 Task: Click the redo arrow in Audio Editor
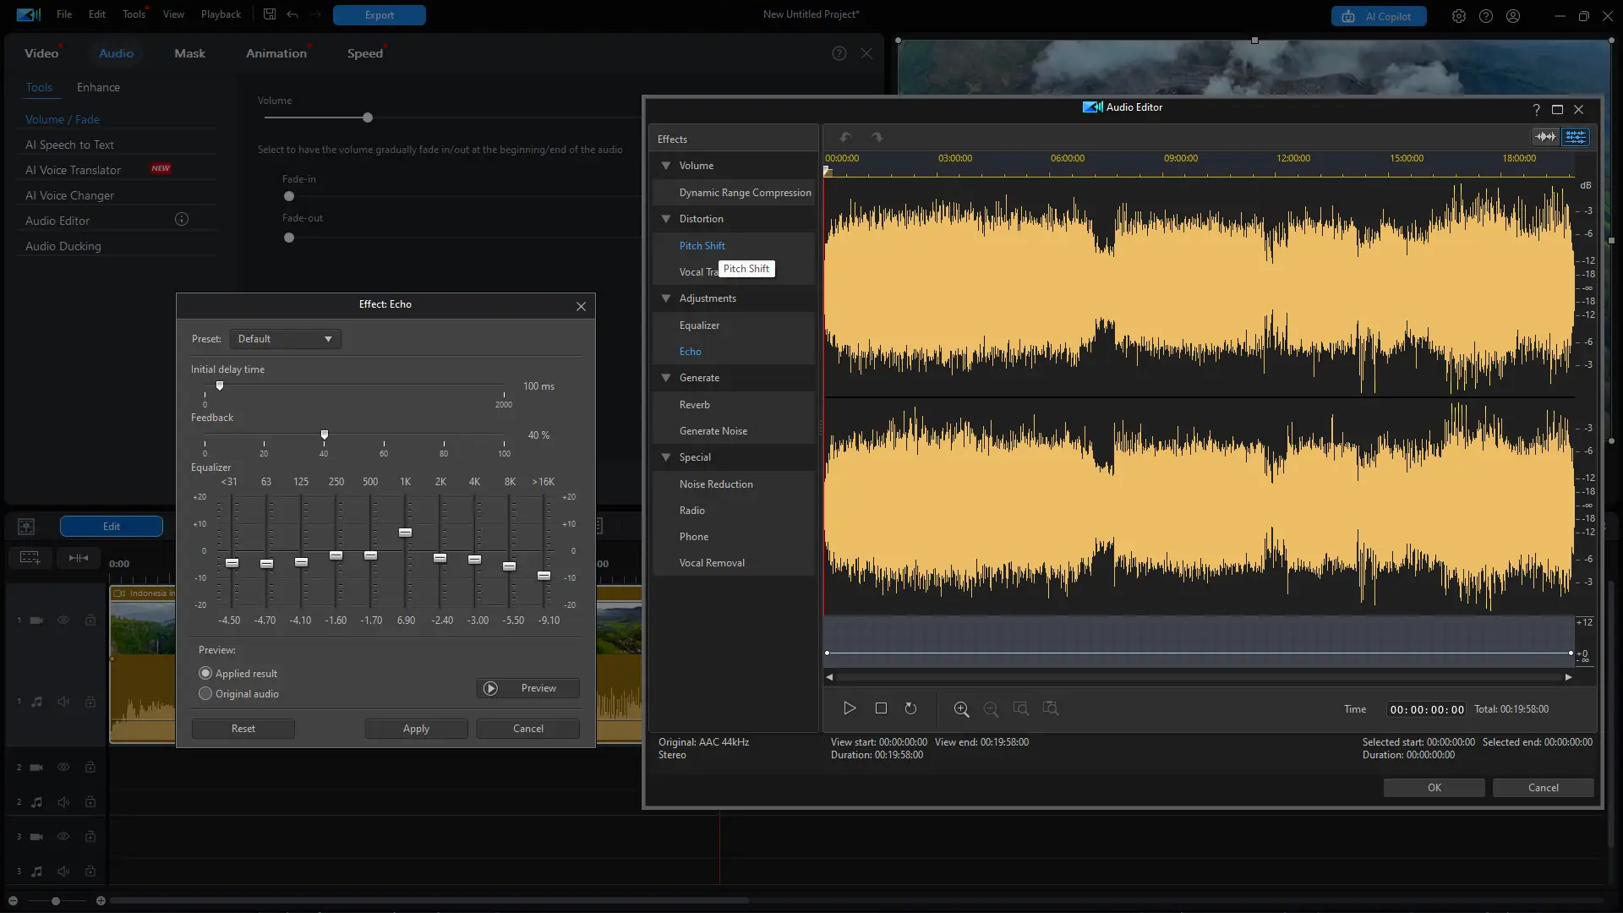point(877,137)
